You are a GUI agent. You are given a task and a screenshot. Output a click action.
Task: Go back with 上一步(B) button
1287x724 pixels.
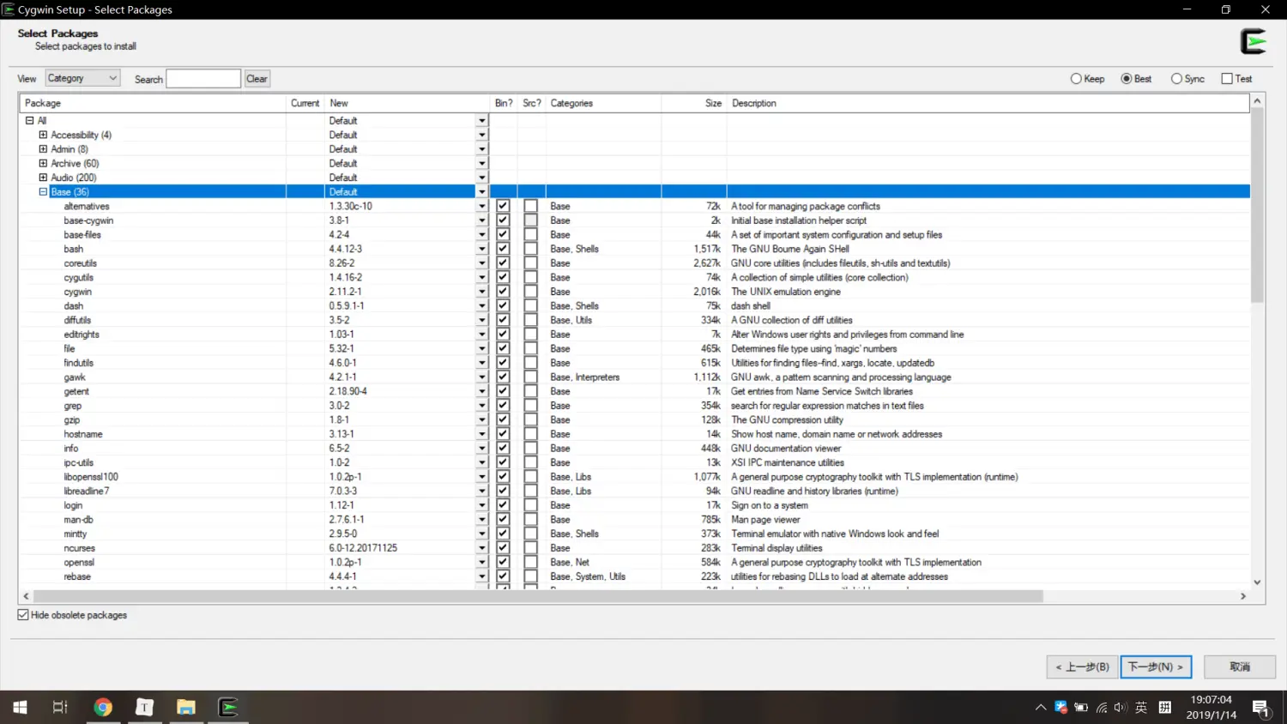pyautogui.click(x=1082, y=667)
